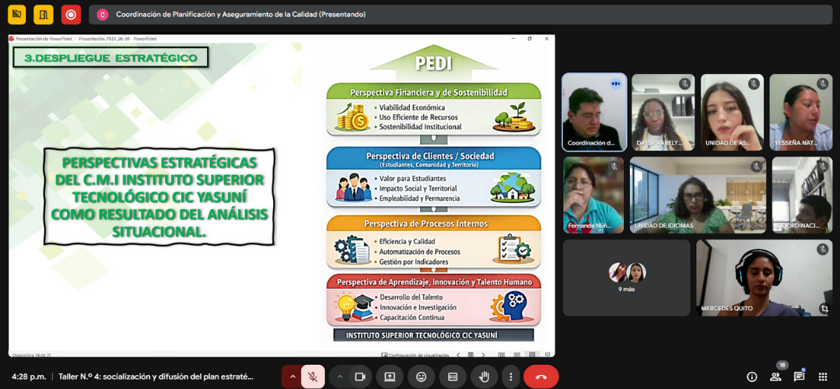Expand video settings arrow beside camera

[340, 377]
